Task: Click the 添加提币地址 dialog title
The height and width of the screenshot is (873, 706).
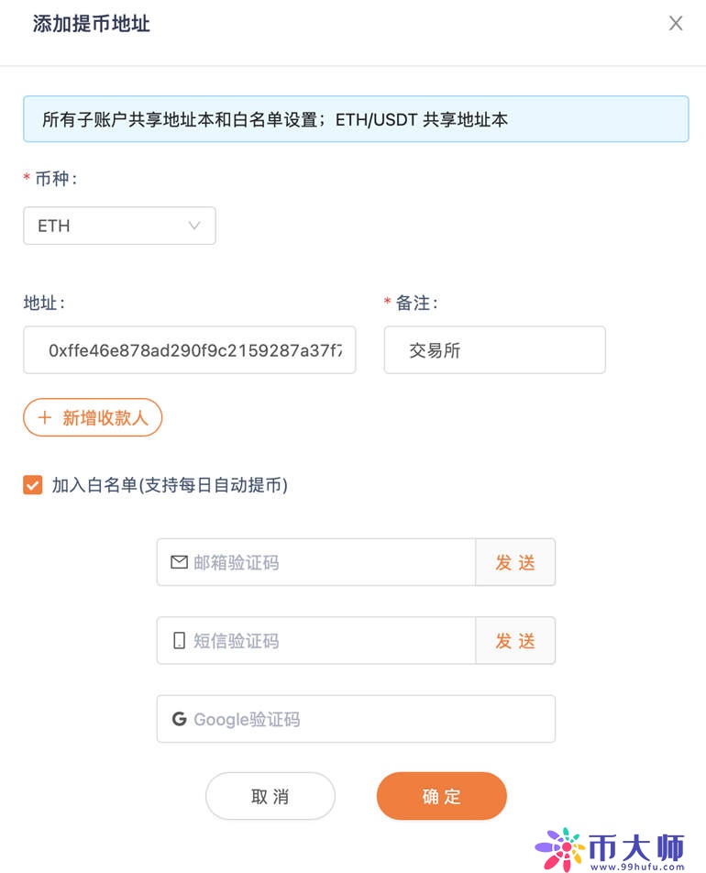Action: click(x=90, y=24)
